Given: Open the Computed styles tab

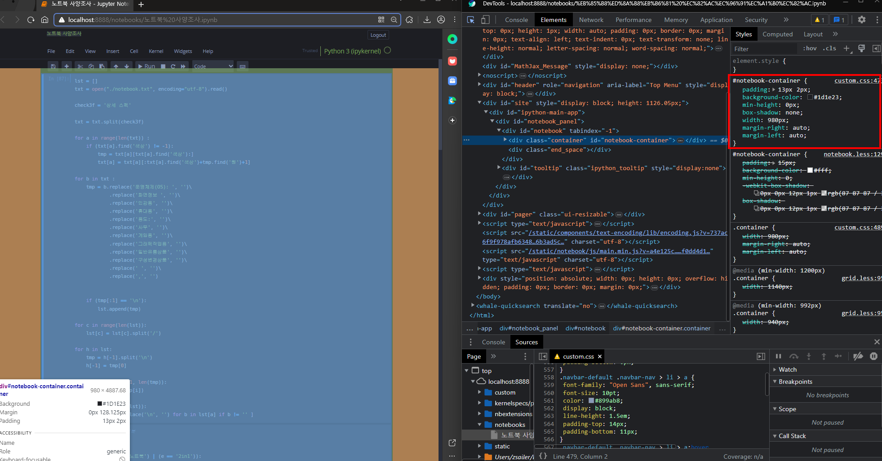Looking at the screenshot, I should pos(777,34).
